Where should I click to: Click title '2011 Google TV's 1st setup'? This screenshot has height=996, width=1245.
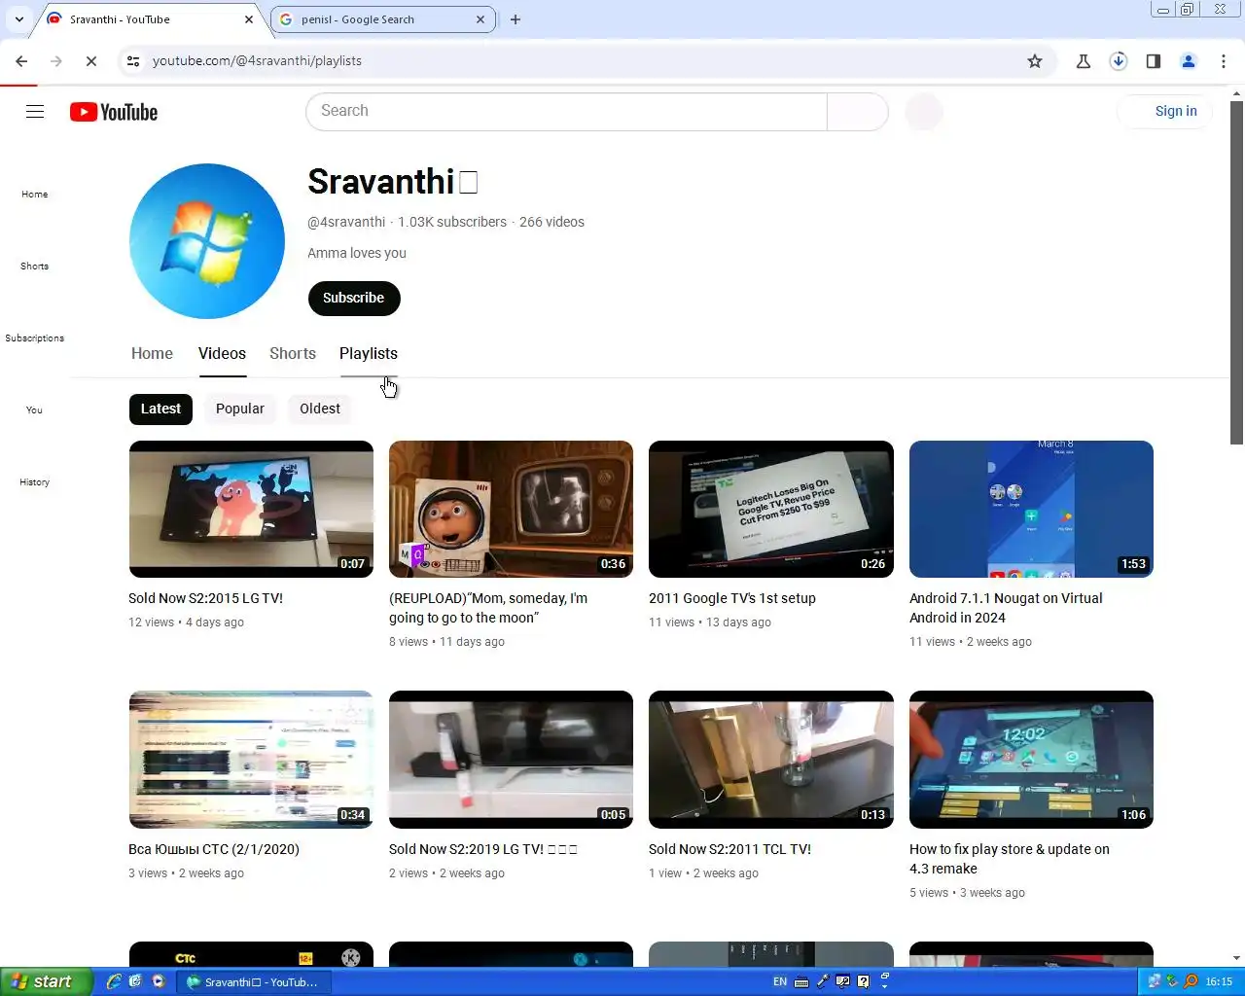pos(732,598)
